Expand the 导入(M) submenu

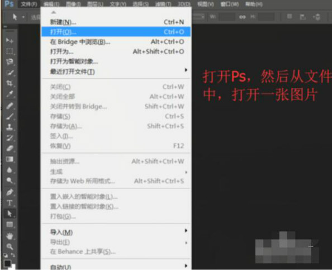116,233
